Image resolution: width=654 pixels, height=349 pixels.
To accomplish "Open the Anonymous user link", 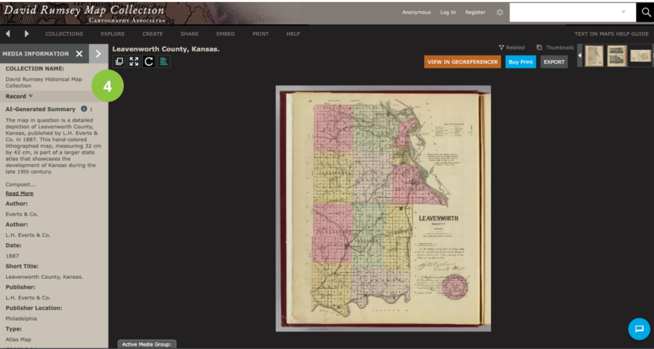I will tap(416, 13).
